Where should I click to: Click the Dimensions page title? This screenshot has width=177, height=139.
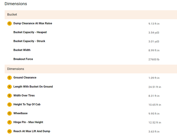click(16, 4)
